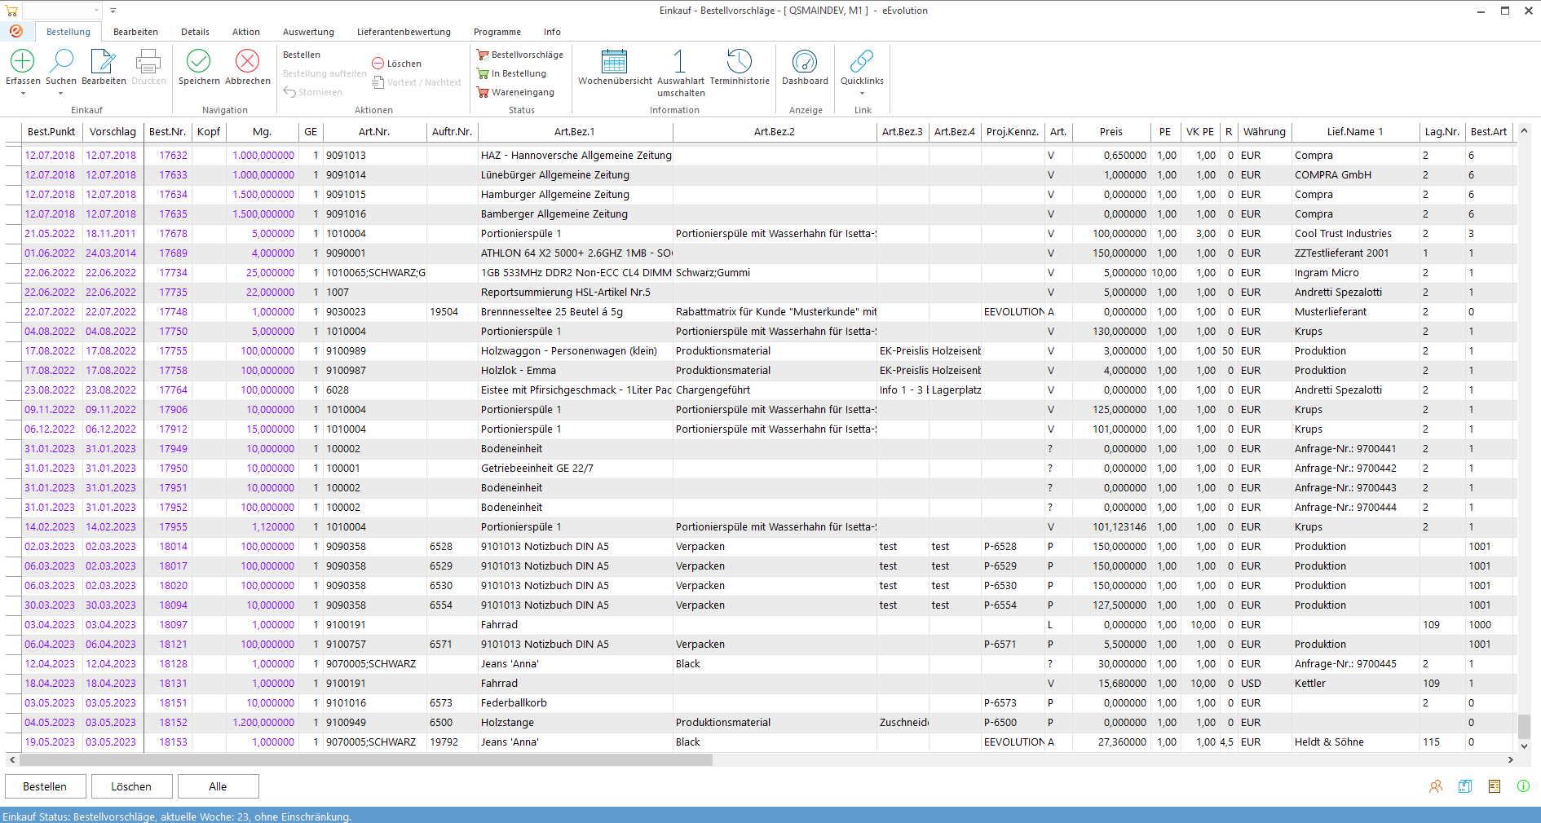Viewport: 1541px width, 823px height.
Task: Open Quicklinks chain icon
Action: click(862, 61)
